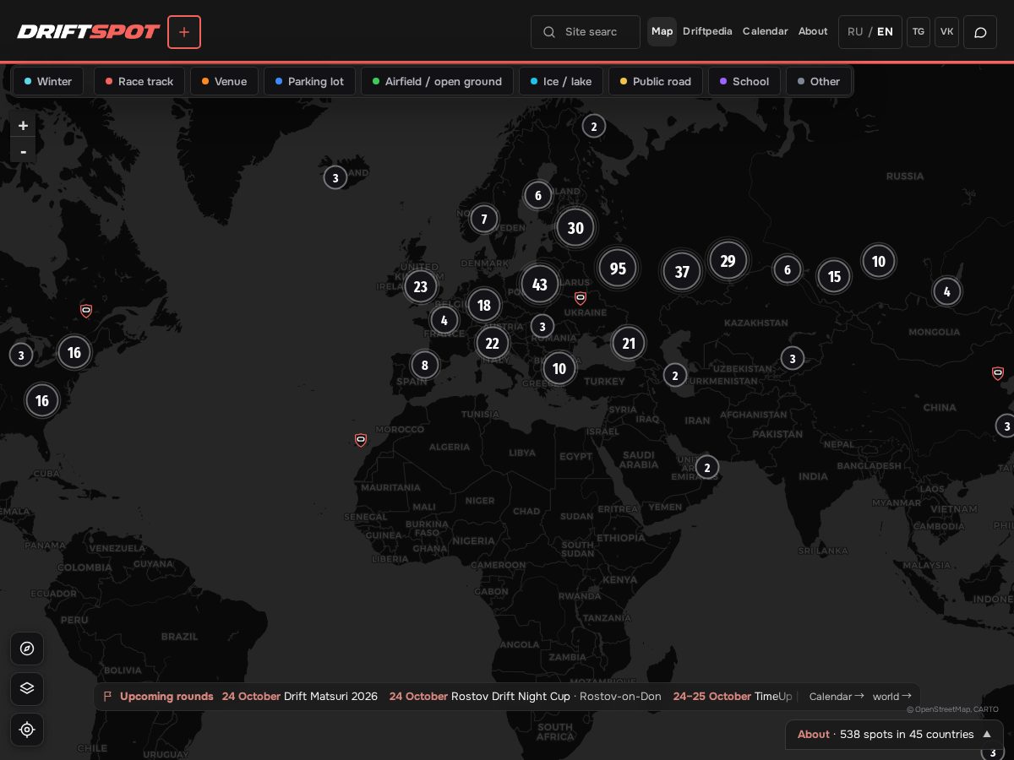Switch language to EN
1014x760 pixels.
click(885, 32)
